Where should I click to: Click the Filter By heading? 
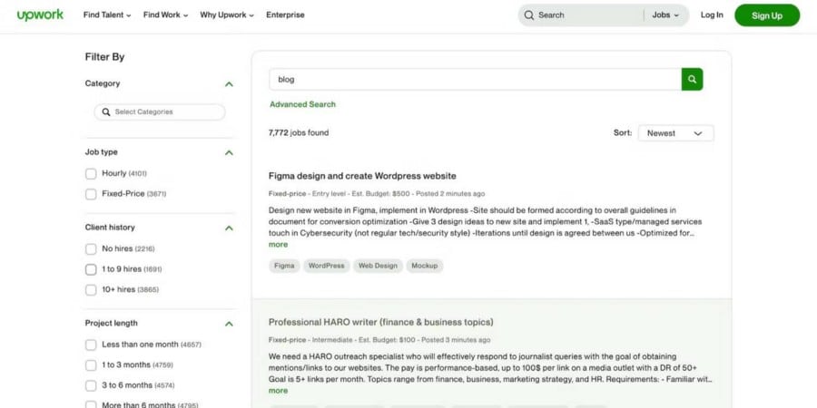coord(104,57)
